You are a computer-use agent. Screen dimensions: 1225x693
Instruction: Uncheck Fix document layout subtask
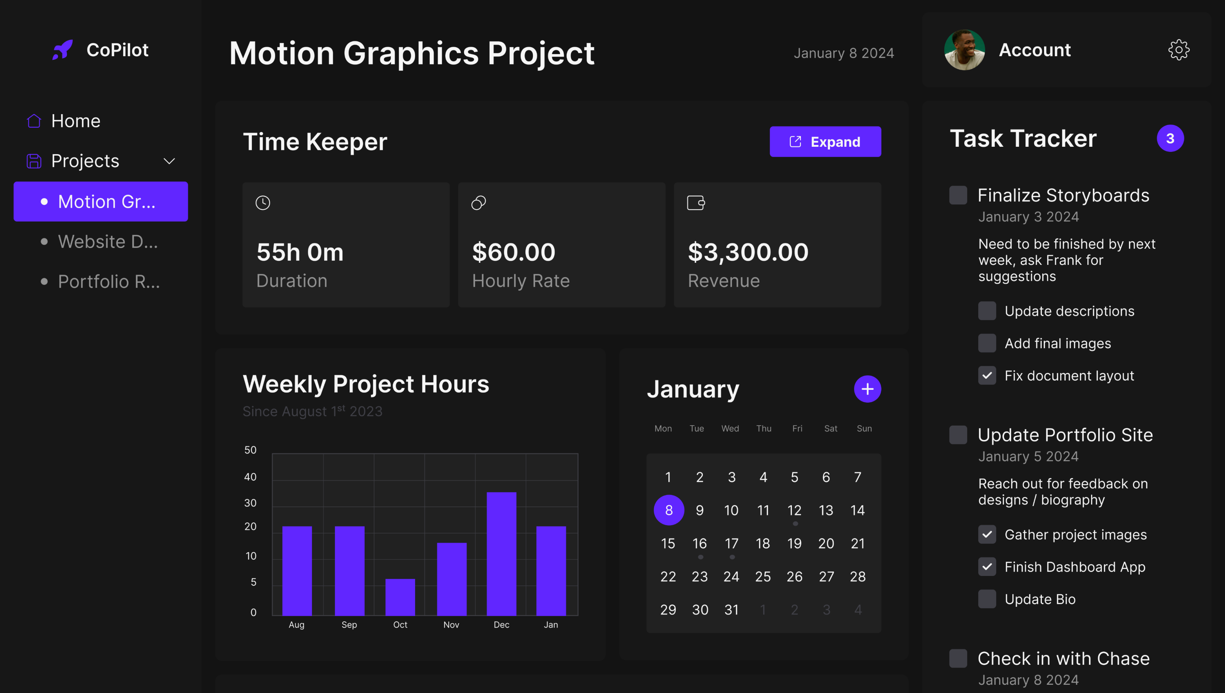pyautogui.click(x=987, y=375)
